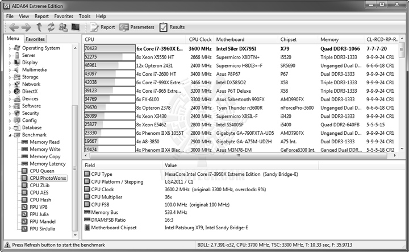Open the Help menu
409x252 pixels.
coord(101,16)
